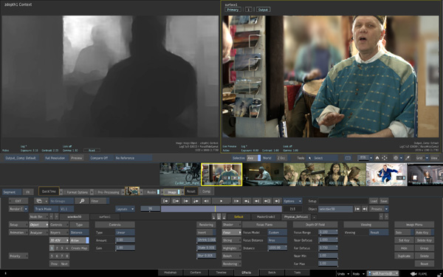Click the home view icon in viewer toolbar
Image resolution: width=443 pixels, height=277 pixels.
click(x=377, y=158)
